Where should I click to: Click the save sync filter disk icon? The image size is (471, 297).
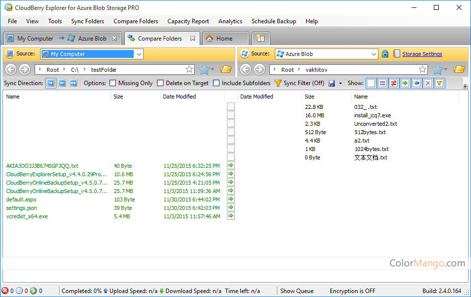point(331,83)
